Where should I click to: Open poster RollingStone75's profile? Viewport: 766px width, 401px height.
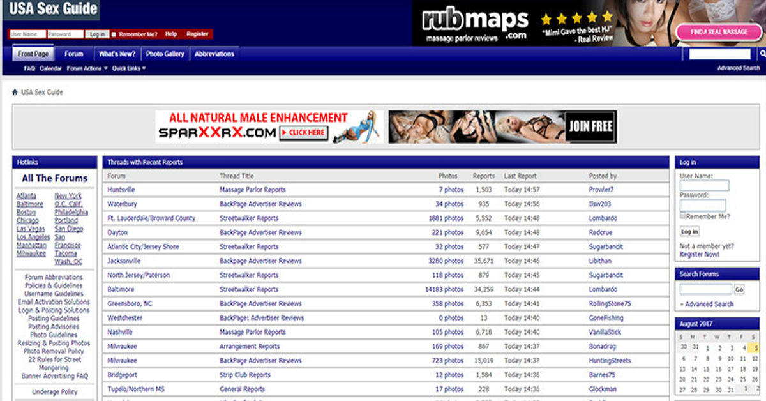pos(610,304)
